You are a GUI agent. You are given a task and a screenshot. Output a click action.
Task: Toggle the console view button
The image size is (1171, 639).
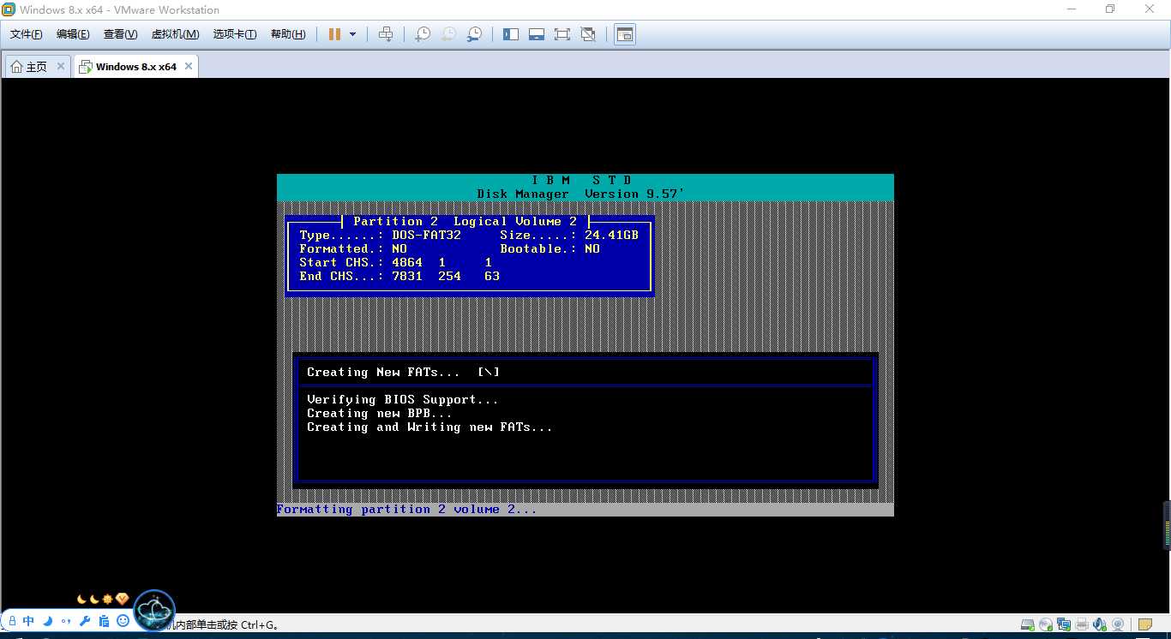625,34
